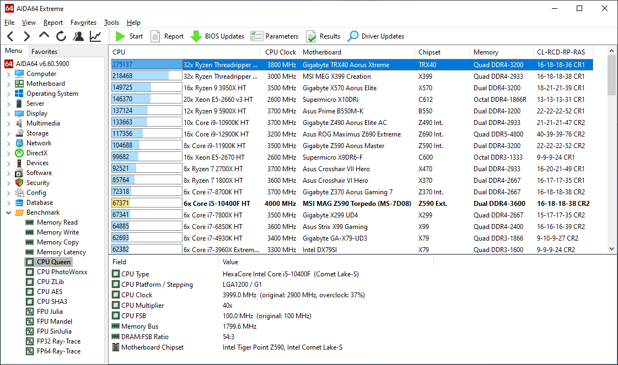Select the Memory Latency benchmark
Viewport: 618px width, 365px height.
coord(61,252)
